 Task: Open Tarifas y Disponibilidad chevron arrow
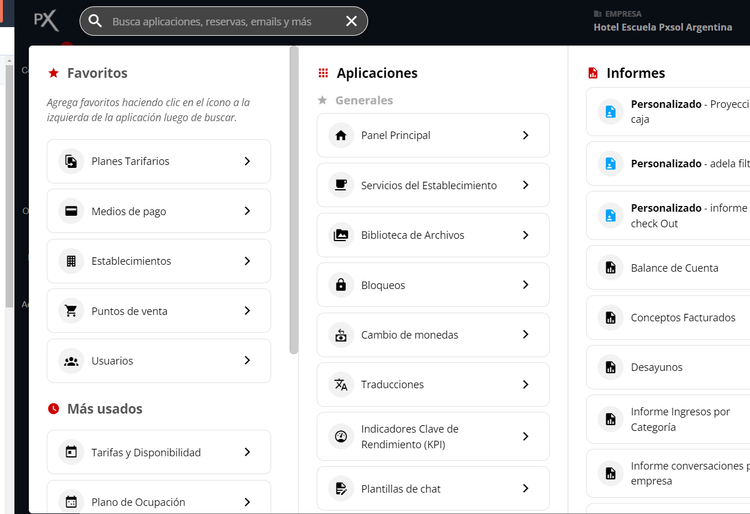(247, 452)
